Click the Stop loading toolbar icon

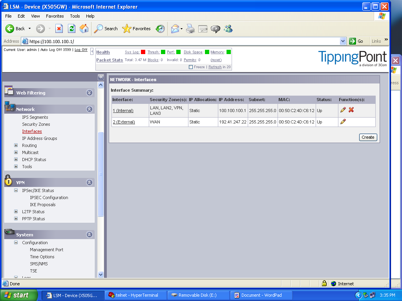click(59, 29)
